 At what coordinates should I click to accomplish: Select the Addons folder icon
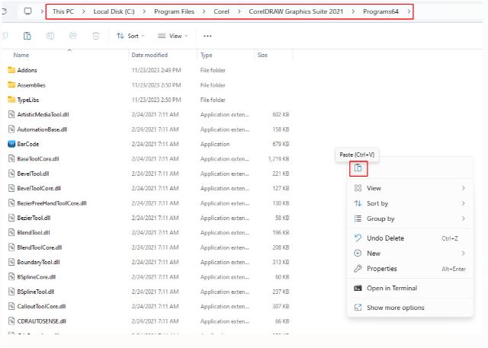pyautogui.click(x=11, y=70)
